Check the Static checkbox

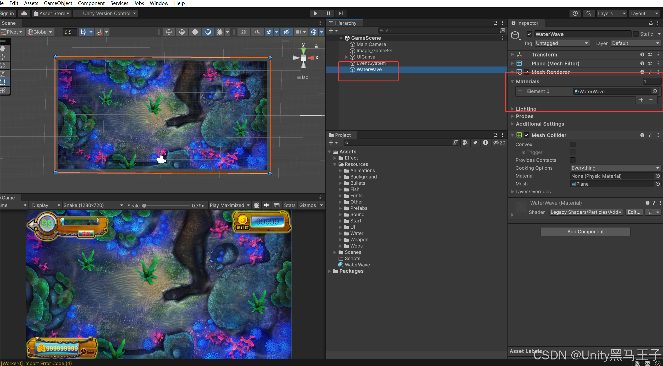636,34
